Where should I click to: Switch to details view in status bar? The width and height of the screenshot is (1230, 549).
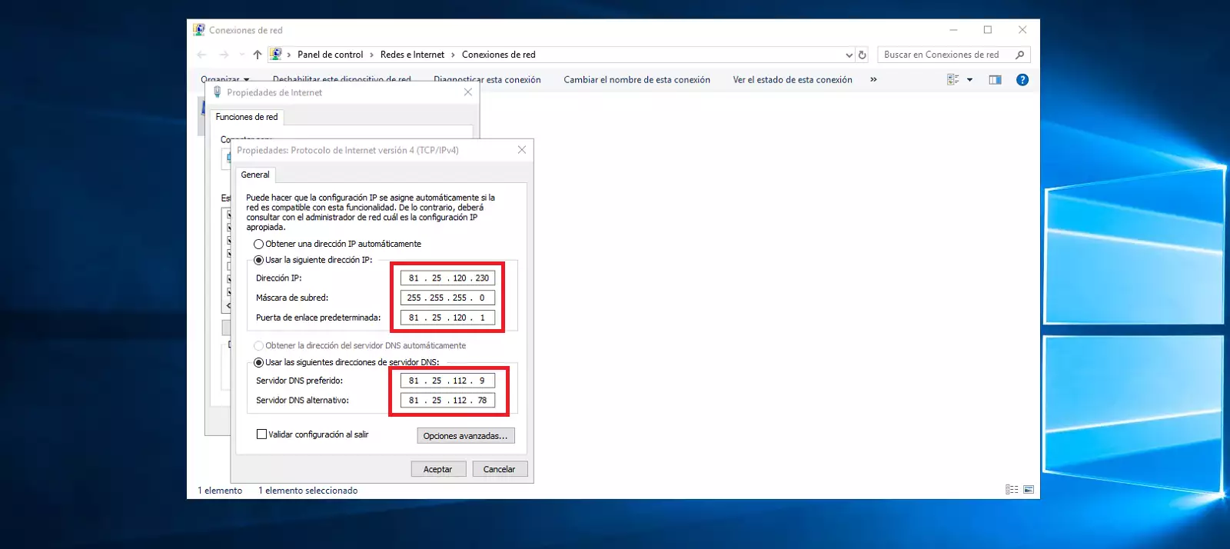click(x=1012, y=490)
